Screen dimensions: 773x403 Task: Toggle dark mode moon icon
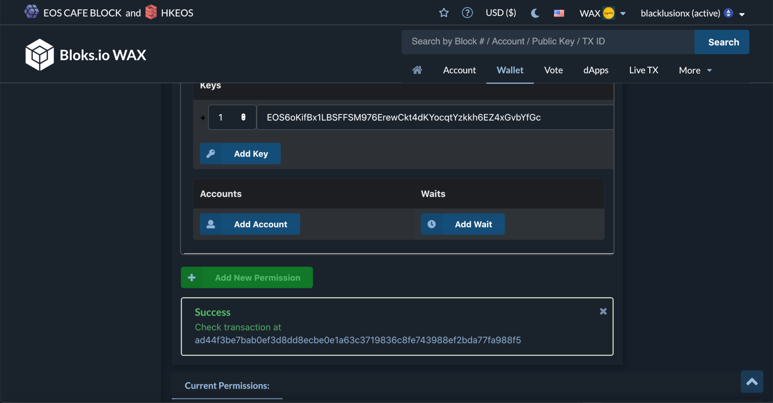click(535, 13)
